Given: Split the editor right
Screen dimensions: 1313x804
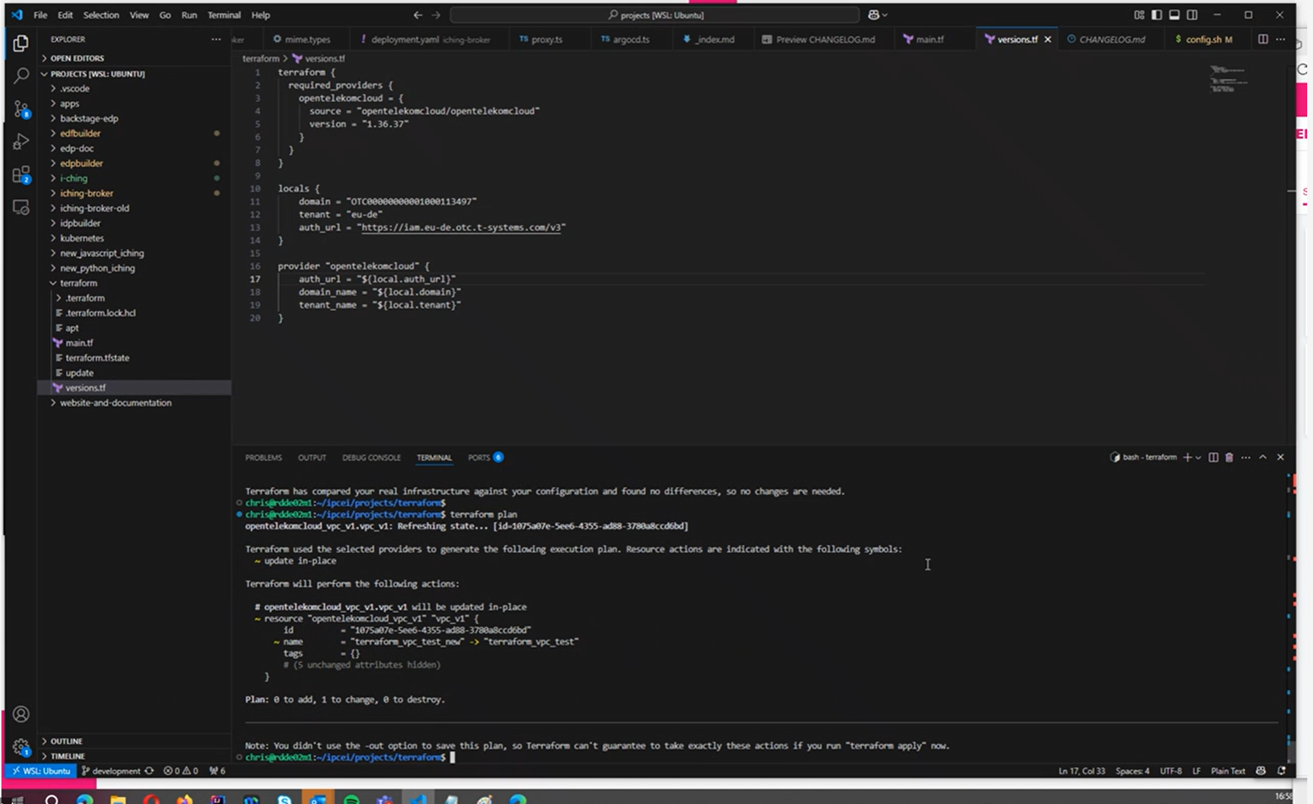Looking at the screenshot, I should (1262, 39).
